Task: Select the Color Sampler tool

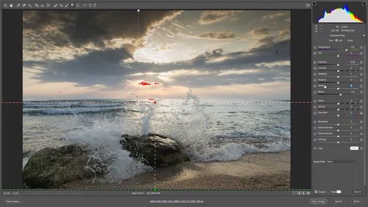Action: [24, 5]
